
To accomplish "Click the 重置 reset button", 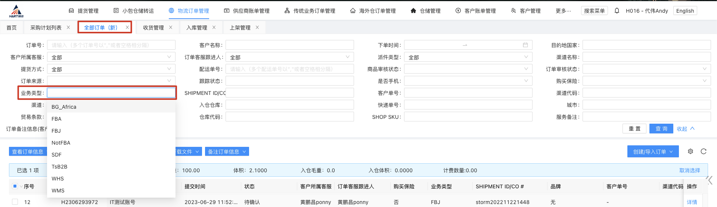I will click(x=634, y=129).
